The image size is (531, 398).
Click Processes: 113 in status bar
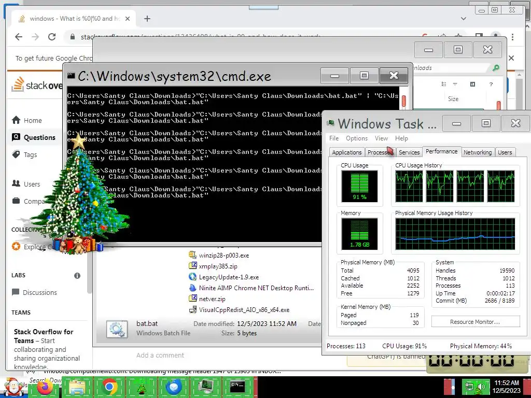tap(346, 346)
